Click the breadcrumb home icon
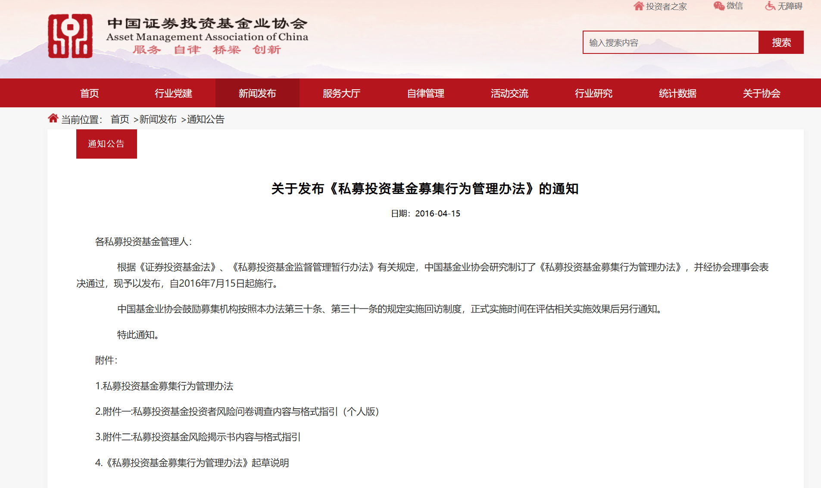This screenshot has width=821, height=488. 53,117
